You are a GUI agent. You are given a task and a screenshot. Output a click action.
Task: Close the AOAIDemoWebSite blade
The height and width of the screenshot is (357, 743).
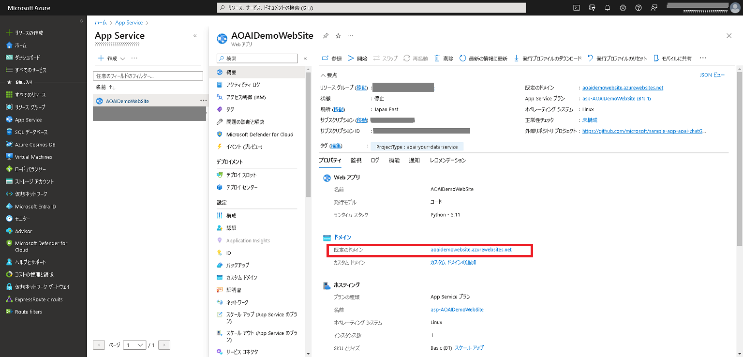729,36
